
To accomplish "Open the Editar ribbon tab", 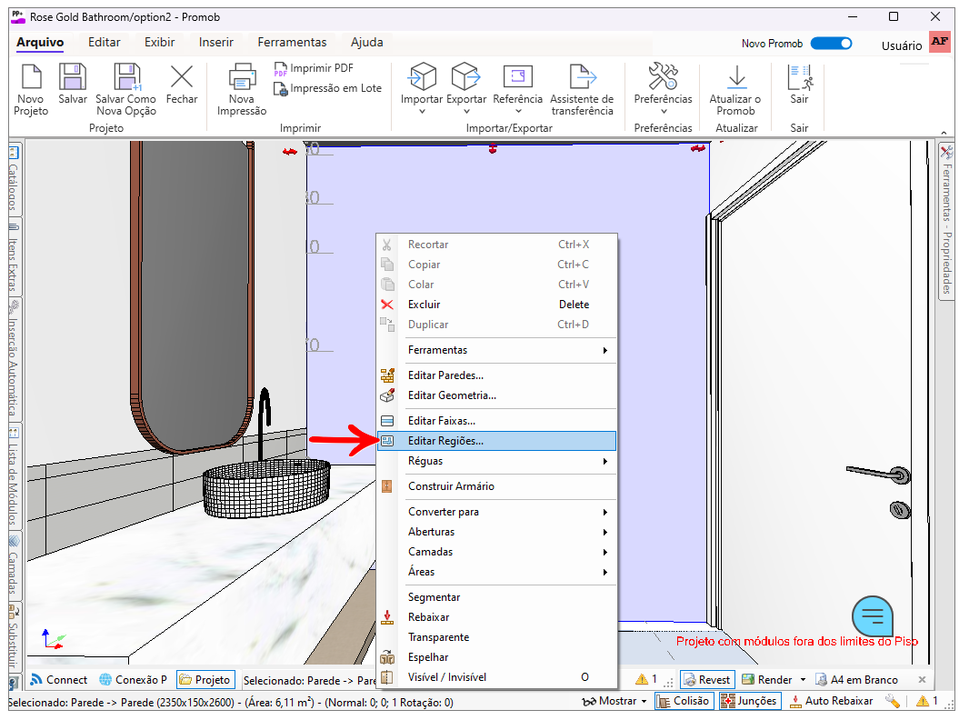I will pos(104,42).
